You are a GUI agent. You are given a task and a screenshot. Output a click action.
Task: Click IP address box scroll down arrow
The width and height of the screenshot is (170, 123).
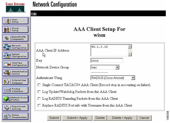(130, 54)
